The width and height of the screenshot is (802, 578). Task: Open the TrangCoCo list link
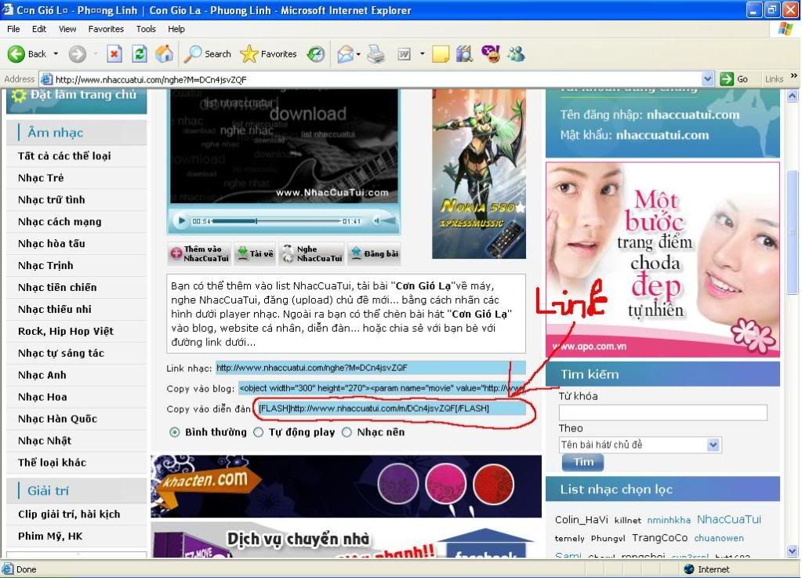pos(660,538)
